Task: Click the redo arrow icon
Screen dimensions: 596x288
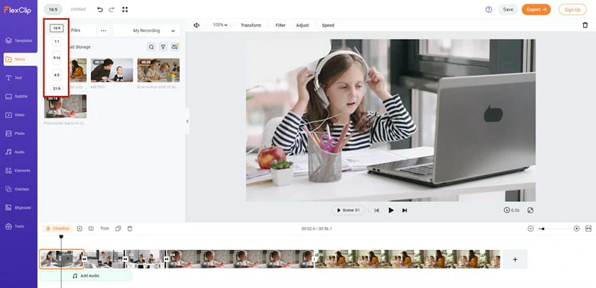Action: pos(112,9)
